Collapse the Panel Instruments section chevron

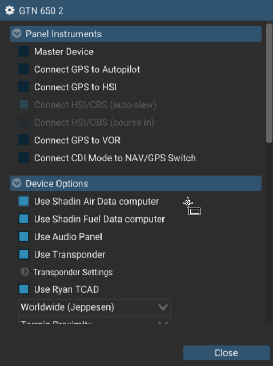pyautogui.click(x=17, y=33)
